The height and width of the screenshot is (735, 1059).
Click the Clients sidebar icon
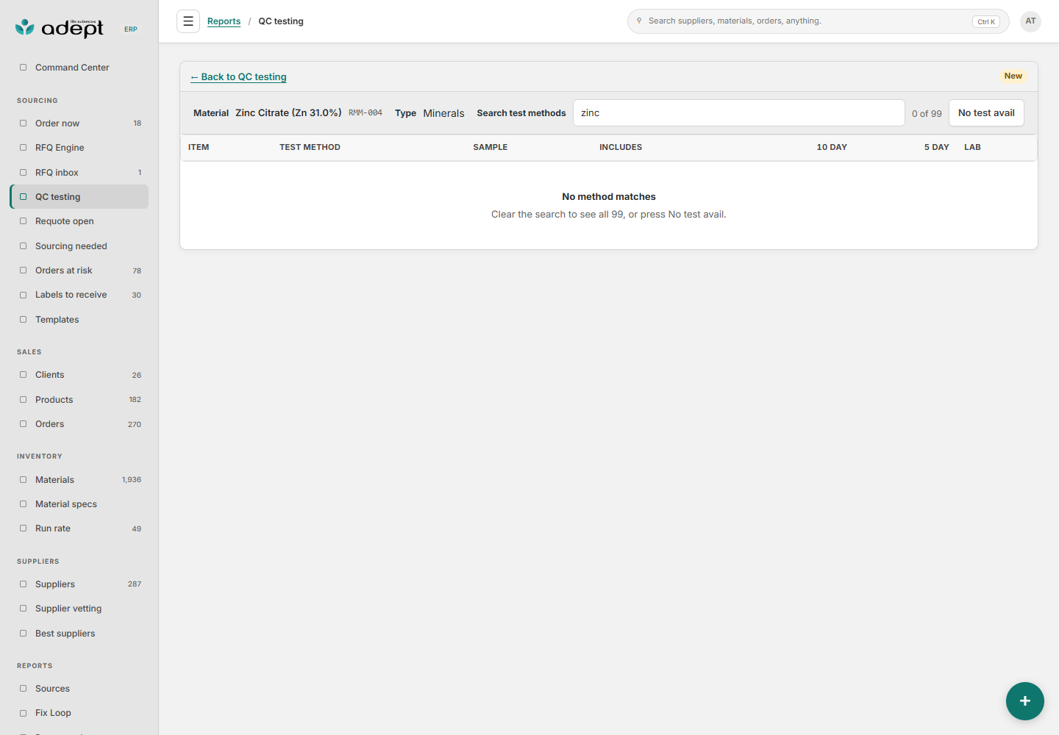coord(23,375)
